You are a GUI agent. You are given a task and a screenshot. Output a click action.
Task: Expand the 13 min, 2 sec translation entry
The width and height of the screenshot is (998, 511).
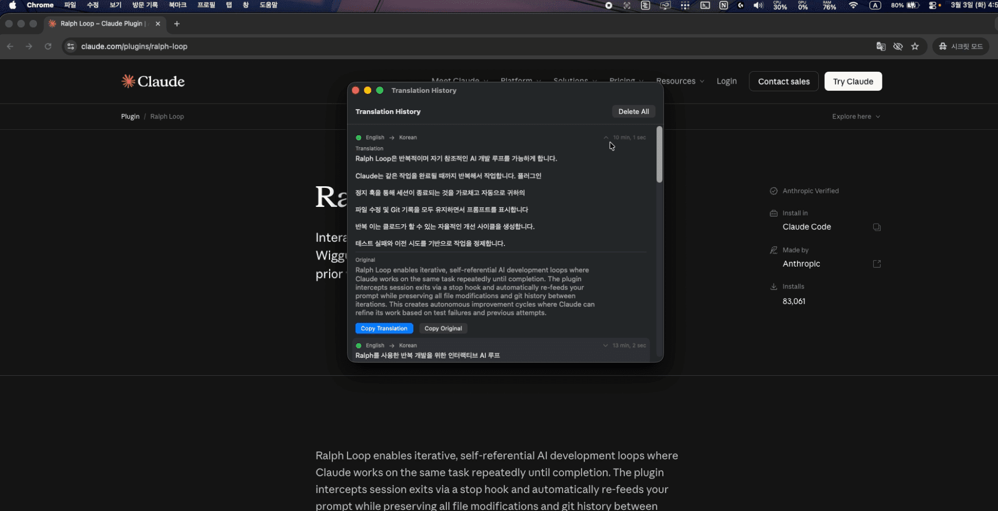coord(605,345)
